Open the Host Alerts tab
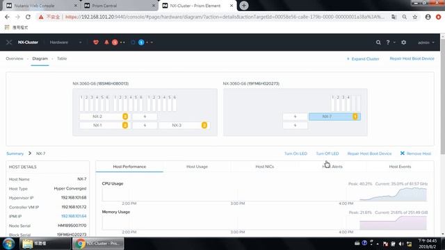445x250 pixels. tap(332, 167)
